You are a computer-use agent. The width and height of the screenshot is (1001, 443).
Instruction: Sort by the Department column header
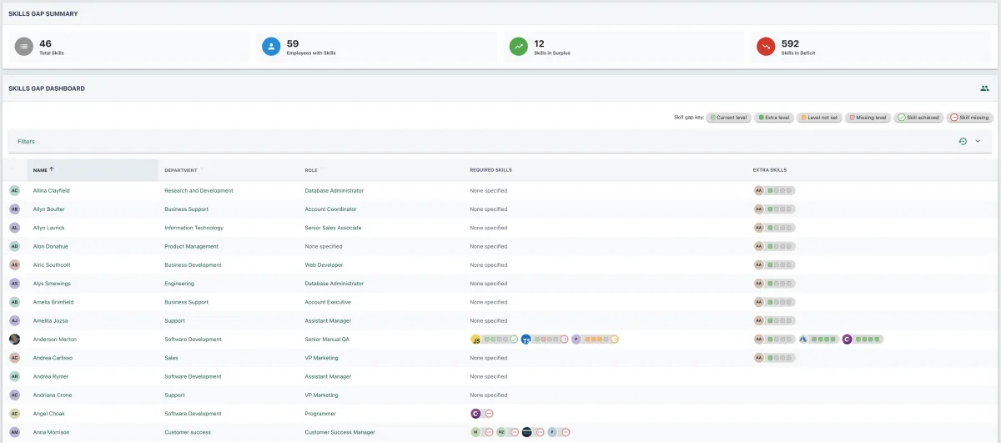[180, 170]
